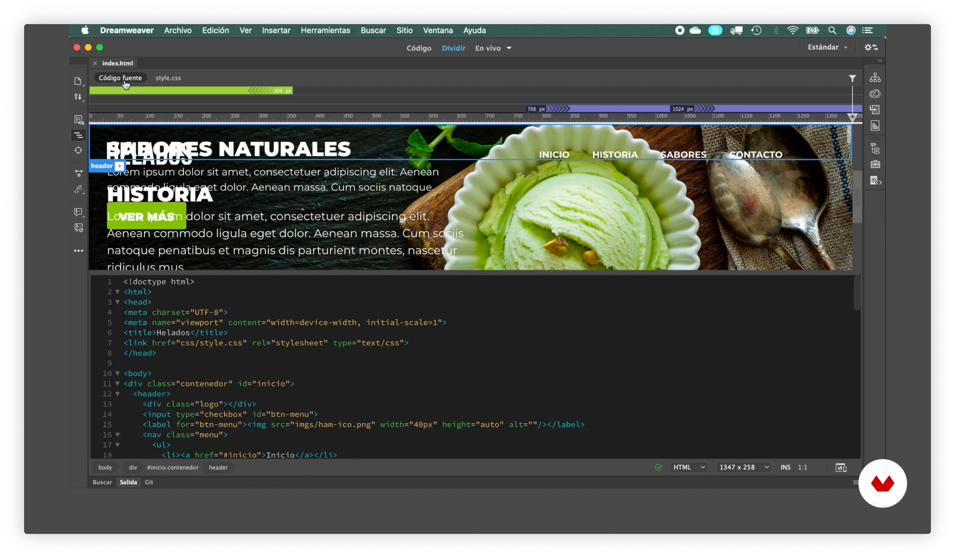Open the HTML document type dropdown
Screen dimensions: 955x558
coord(688,467)
